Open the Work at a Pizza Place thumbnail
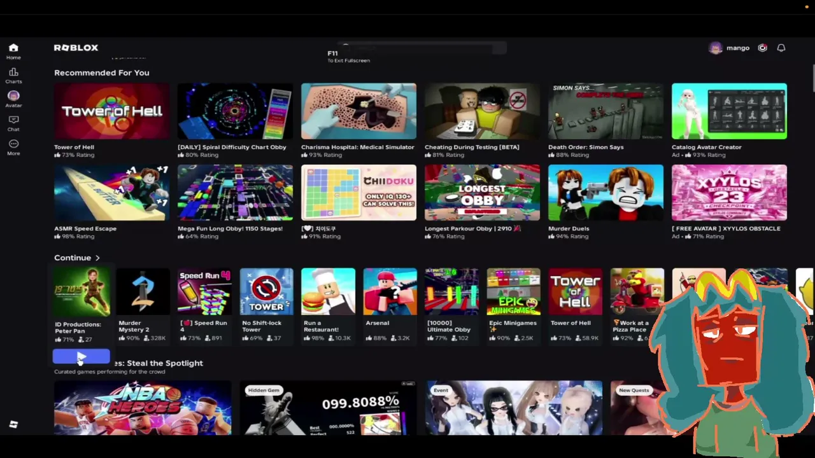 coord(637,292)
